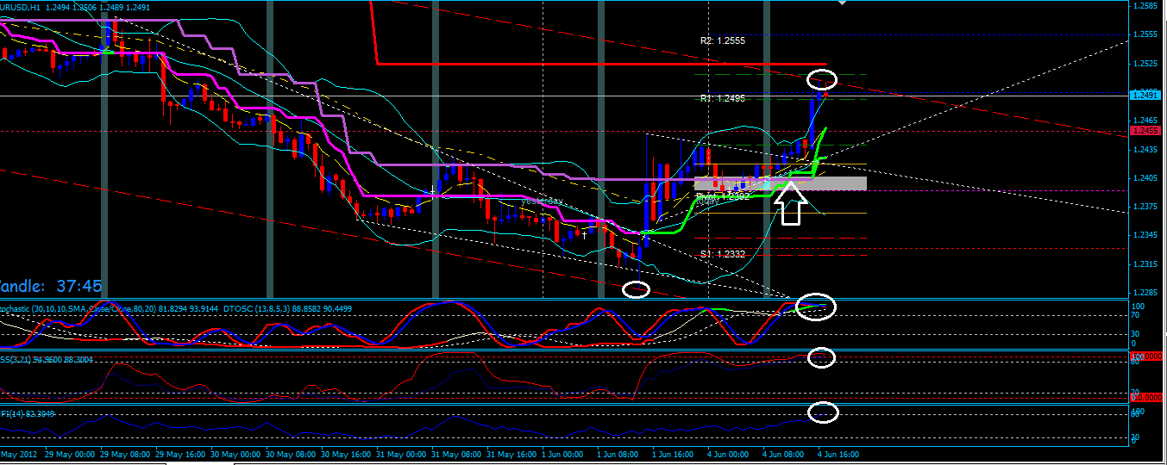Click 1.2315 on the price scale
The height and width of the screenshot is (465, 1167).
[1145, 264]
